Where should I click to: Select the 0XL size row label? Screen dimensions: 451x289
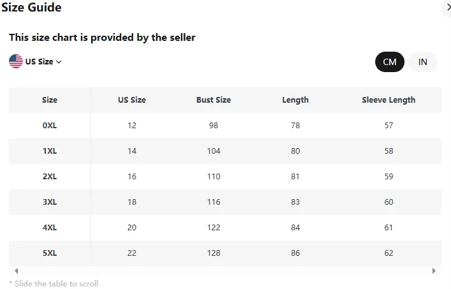50,126
